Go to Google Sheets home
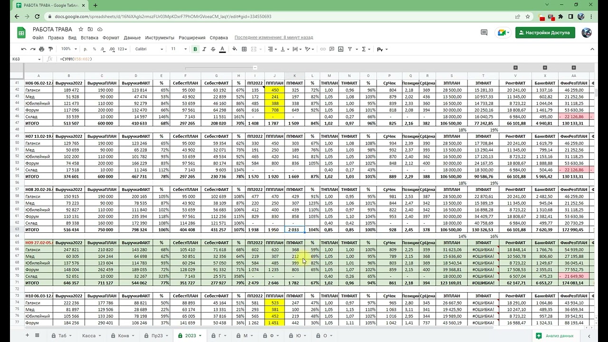This screenshot has width=608, height=342. point(21,33)
